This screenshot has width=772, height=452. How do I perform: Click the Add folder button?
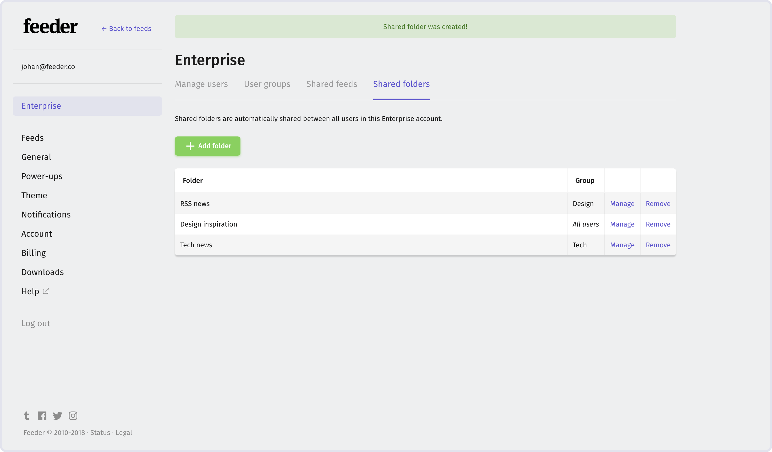(208, 146)
